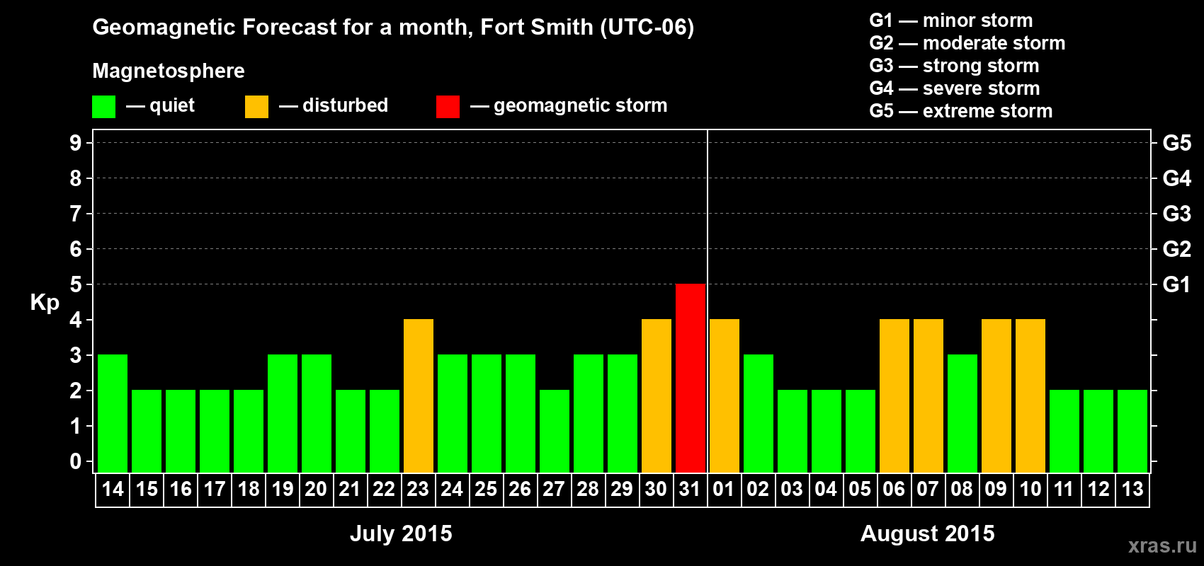
Task: Select the orange bar for July 30
Action: tap(657, 395)
